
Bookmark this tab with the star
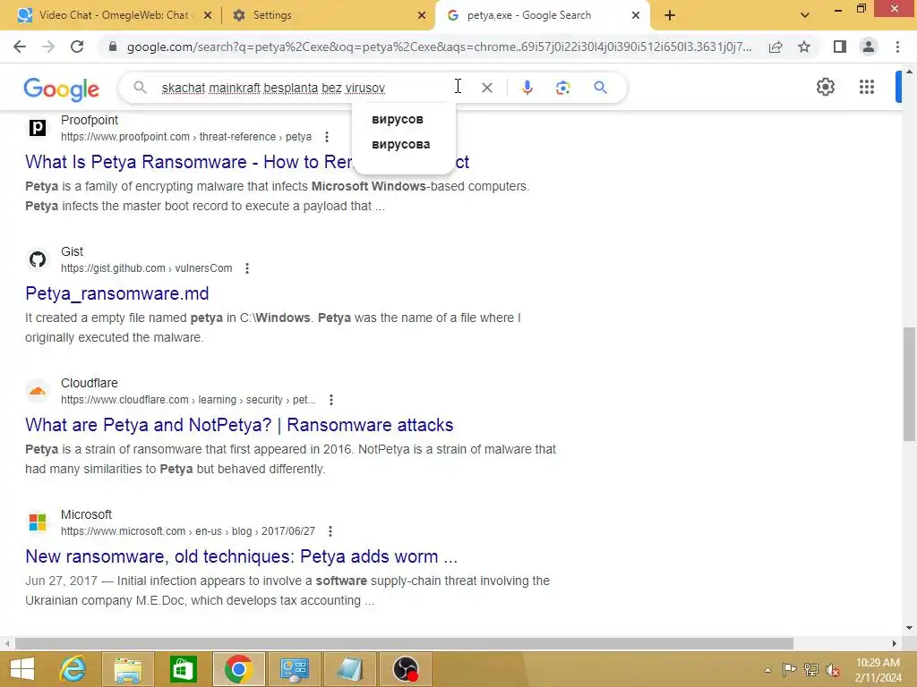[804, 47]
